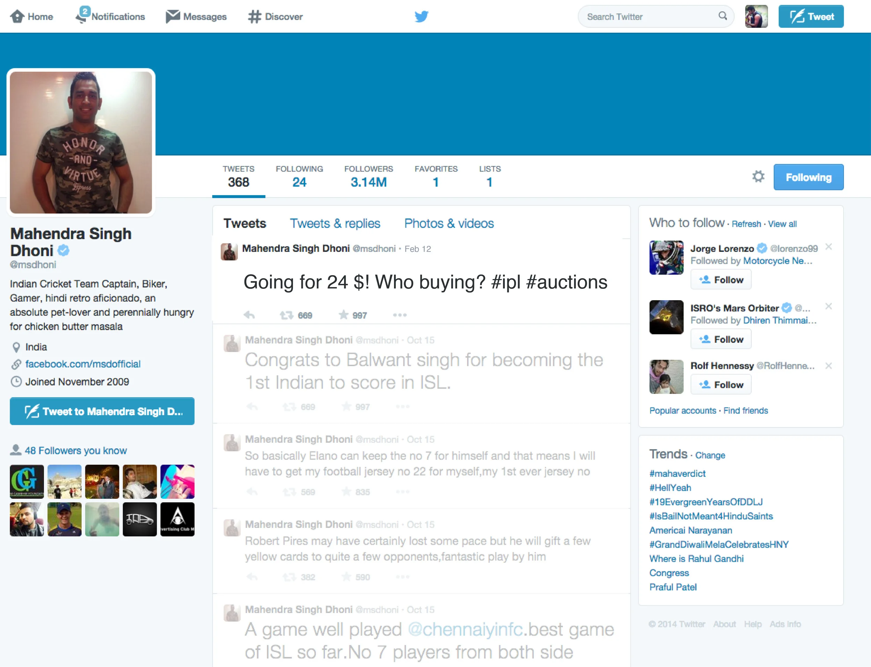
Task: Dismiss ISRO's Mars Orbiter suggestion
Action: pyautogui.click(x=828, y=306)
